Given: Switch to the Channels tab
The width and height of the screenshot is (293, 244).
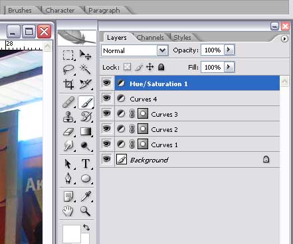Looking at the screenshot, I should (150, 38).
